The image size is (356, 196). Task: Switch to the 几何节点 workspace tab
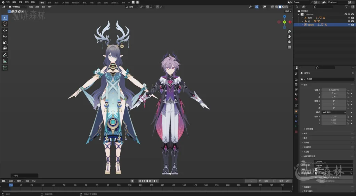114,2
